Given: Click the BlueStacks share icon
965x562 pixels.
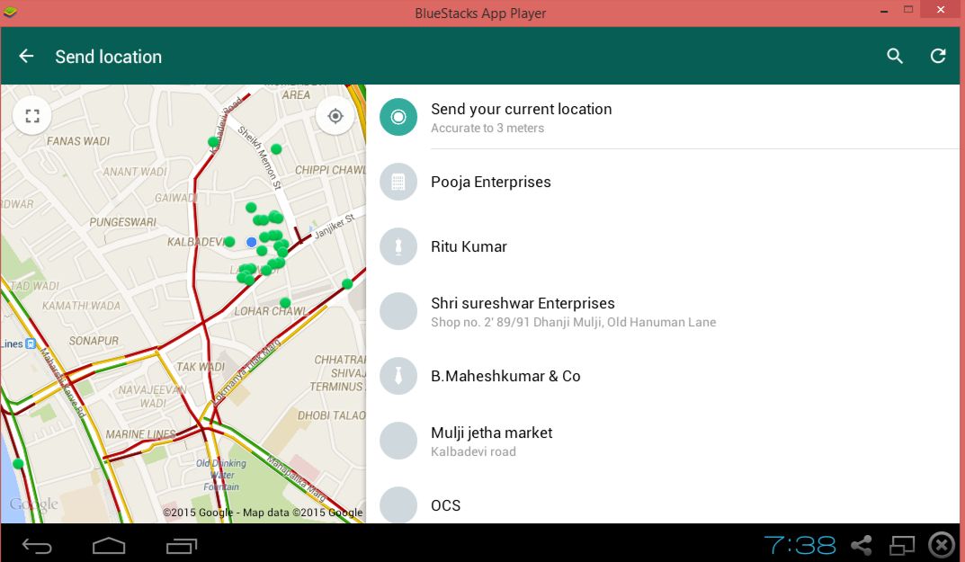Looking at the screenshot, I should [862, 546].
